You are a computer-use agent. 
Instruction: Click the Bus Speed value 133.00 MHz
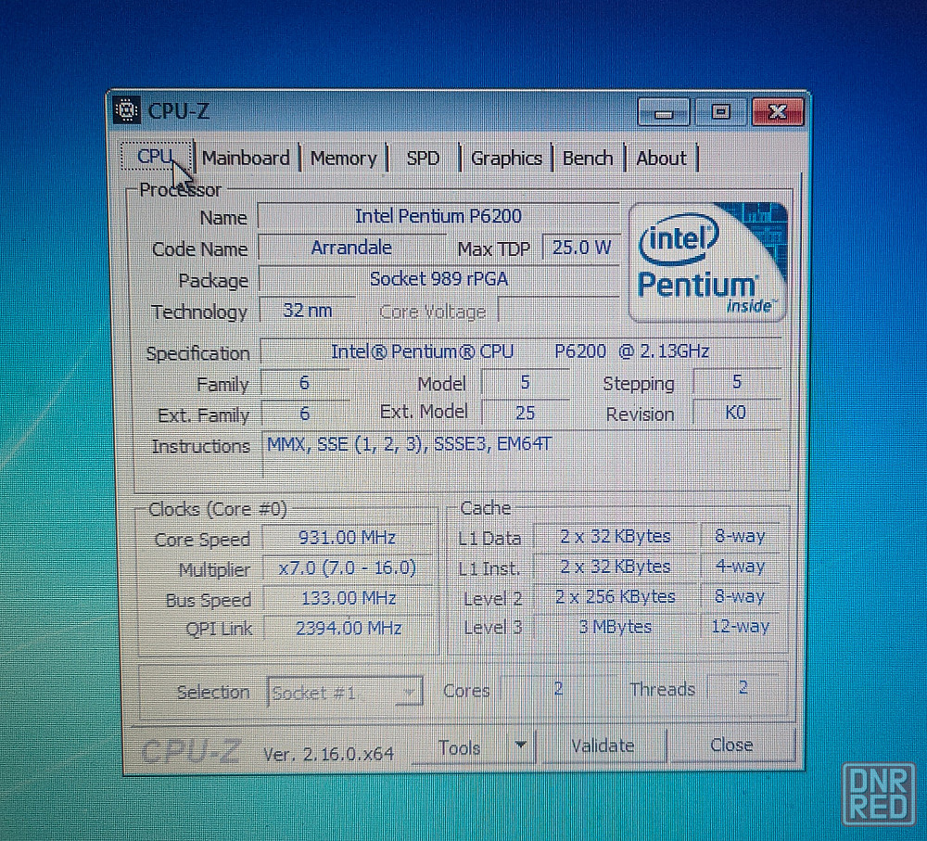tap(349, 598)
